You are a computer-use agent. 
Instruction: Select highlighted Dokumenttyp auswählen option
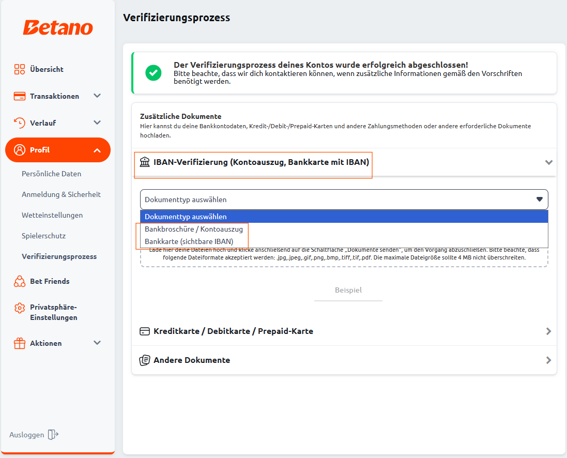[x=344, y=217]
